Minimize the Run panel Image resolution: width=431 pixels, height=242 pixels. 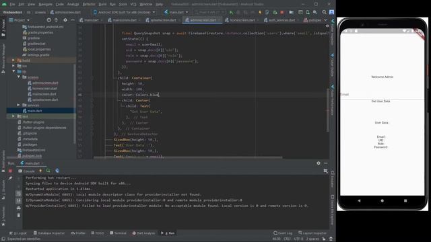coord(326,163)
